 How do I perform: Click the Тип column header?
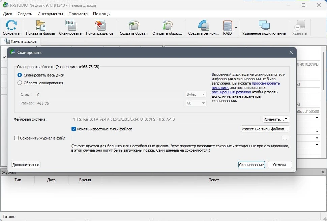(18, 180)
